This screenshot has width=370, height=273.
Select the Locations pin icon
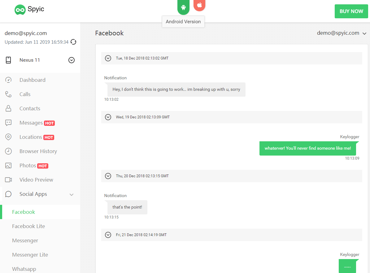tap(9, 137)
